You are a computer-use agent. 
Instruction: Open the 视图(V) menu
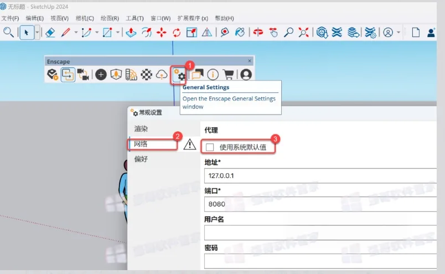coord(60,18)
